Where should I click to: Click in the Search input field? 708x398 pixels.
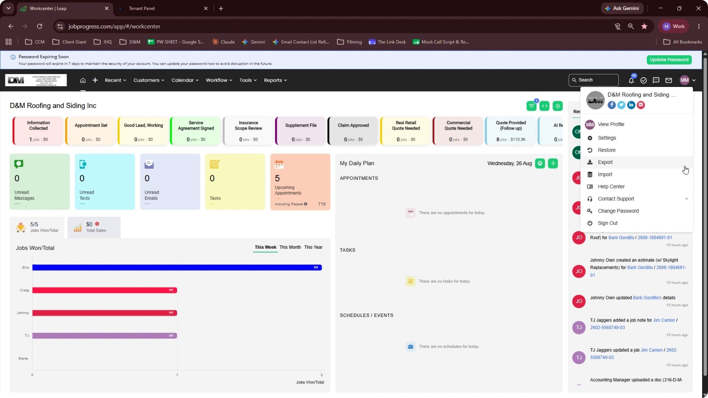click(x=594, y=80)
